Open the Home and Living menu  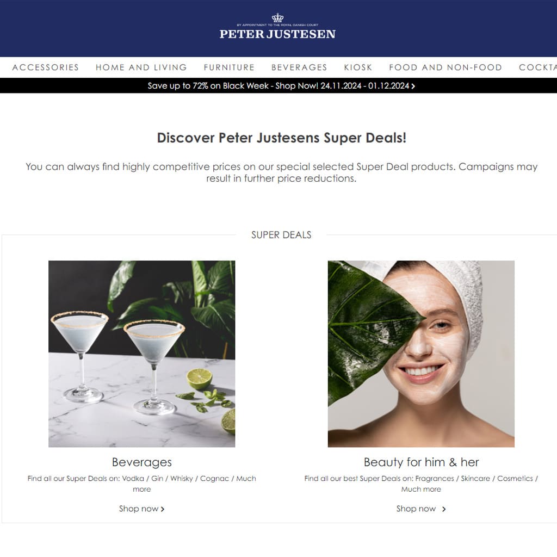tap(141, 67)
